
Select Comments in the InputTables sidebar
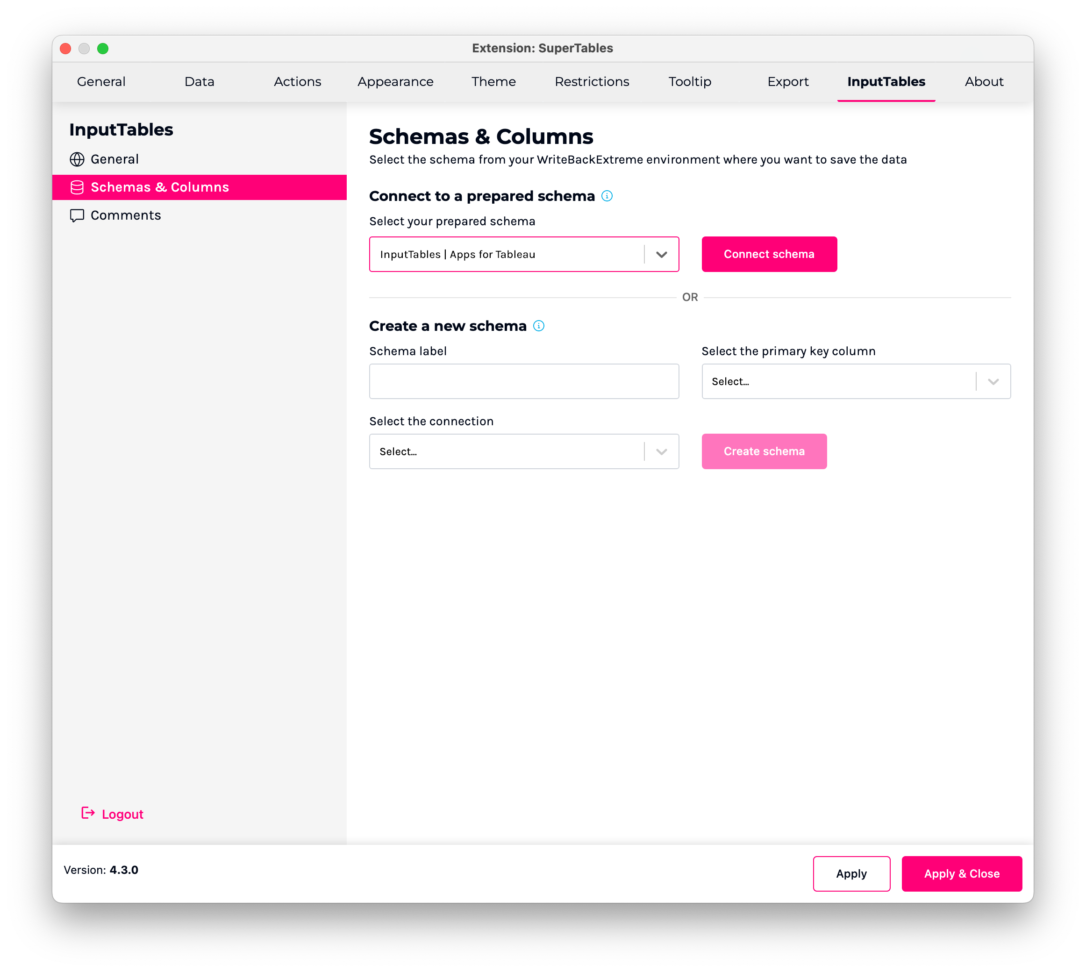coord(126,215)
